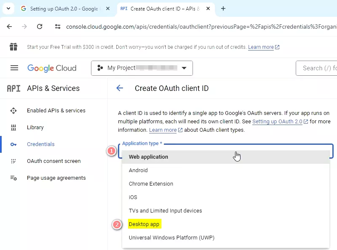Viewport: 337px width, 250px height.
Task: Click the APIs & Services API icon
Action: click(13, 88)
